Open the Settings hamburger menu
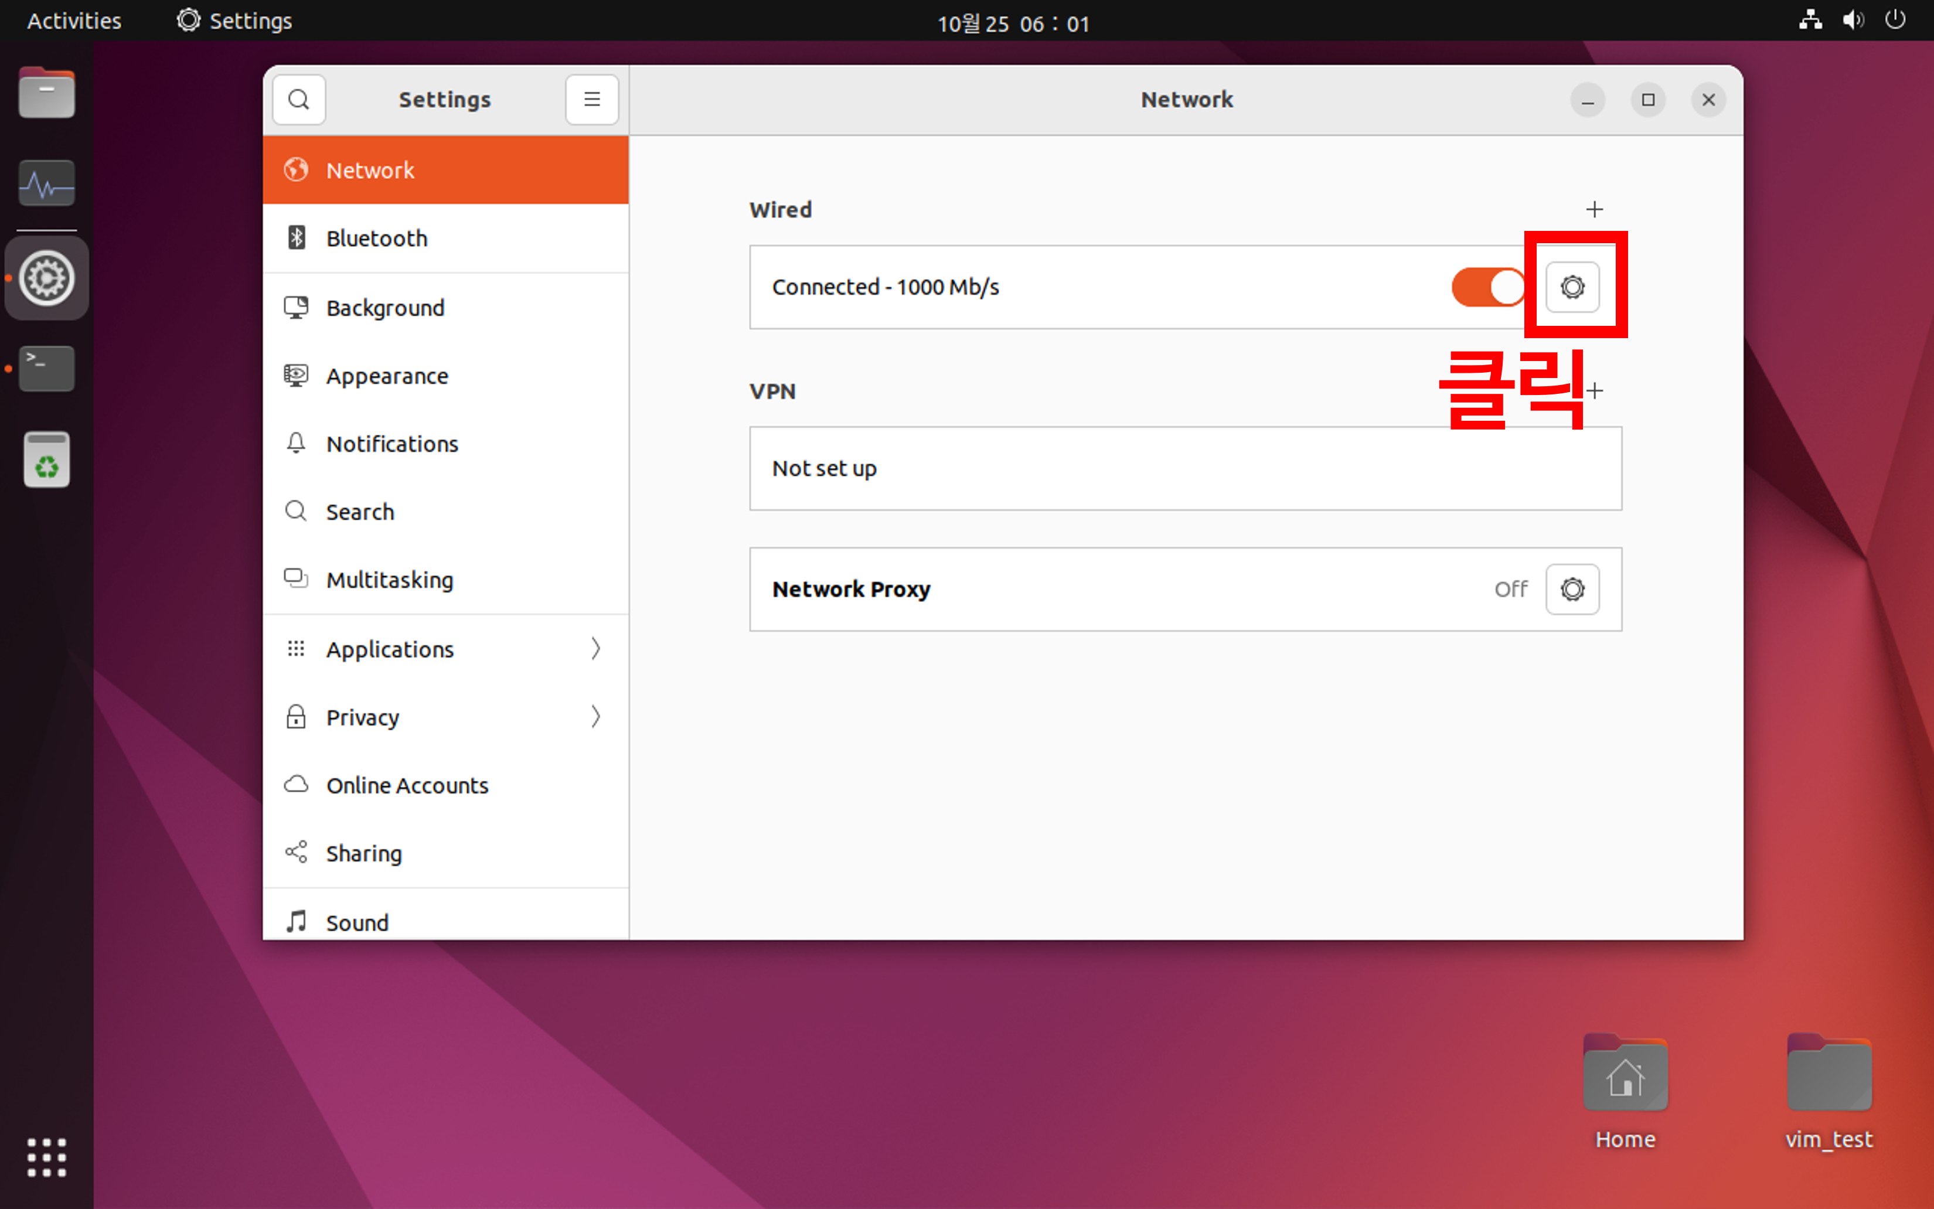Image resolution: width=1934 pixels, height=1209 pixels. point(592,100)
